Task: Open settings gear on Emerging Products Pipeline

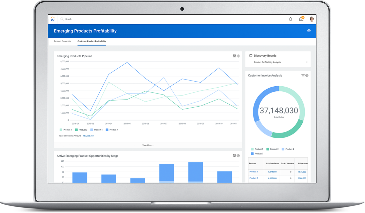Action: pos(238,56)
